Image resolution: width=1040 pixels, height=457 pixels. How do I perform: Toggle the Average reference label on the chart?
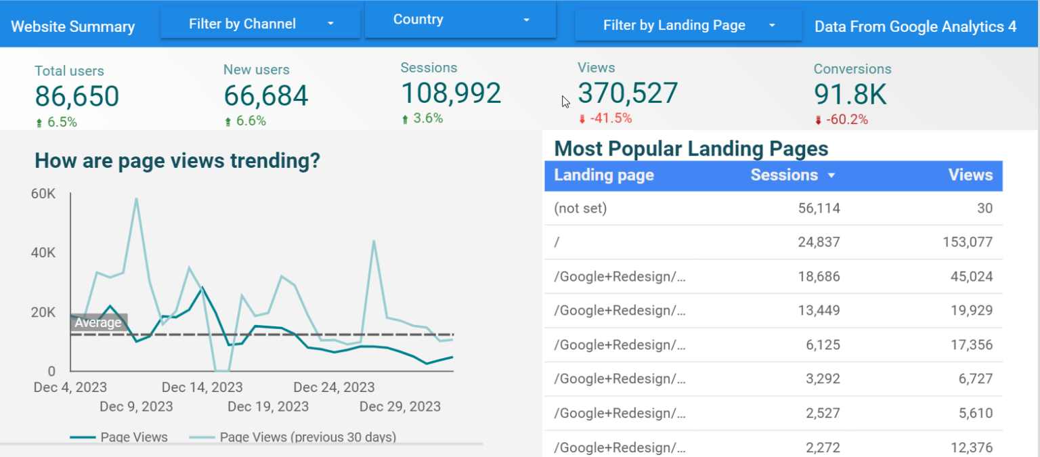(98, 323)
